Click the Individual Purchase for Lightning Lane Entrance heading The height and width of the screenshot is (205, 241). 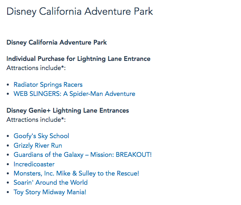click(x=78, y=59)
